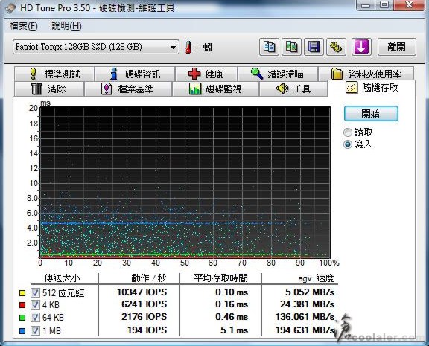Image resolution: width=429 pixels, height=346 pixels.
Task: Click the 離開 button
Action: point(397,47)
